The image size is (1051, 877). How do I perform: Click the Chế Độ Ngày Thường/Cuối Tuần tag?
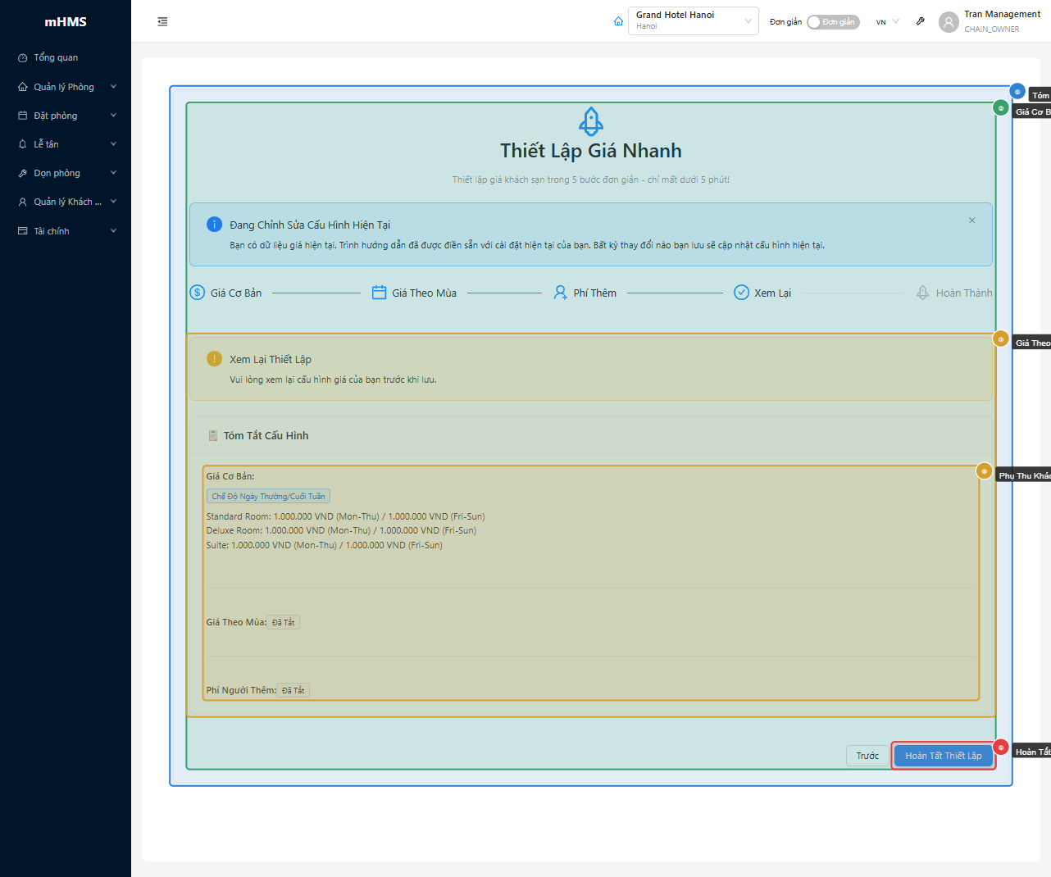[x=268, y=497]
